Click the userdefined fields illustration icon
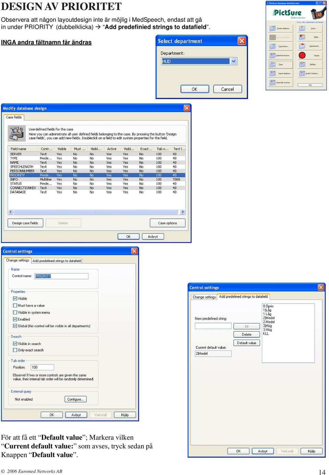Image resolution: width=329 pixels, height=475 pixels. pyautogui.click(x=16, y=134)
